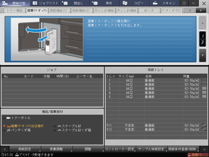Click the clock icon in status bar
The height and width of the screenshot is (157, 209).
point(2,155)
